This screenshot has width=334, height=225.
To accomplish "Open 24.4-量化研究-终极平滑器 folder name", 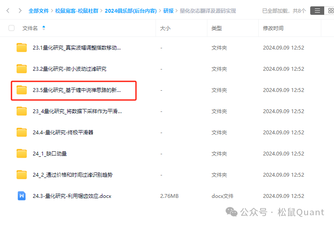I will tap(63, 133).
